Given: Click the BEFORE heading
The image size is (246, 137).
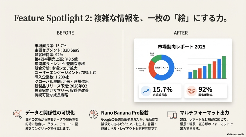Looking at the screenshot, I should (65, 33).
